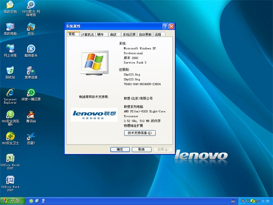Open 360安全卫士 desktop icon
Viewport: 273px width, 205px height.
click(10, 137)
